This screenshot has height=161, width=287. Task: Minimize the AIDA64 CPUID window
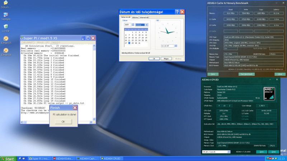[x=270, y=79]
